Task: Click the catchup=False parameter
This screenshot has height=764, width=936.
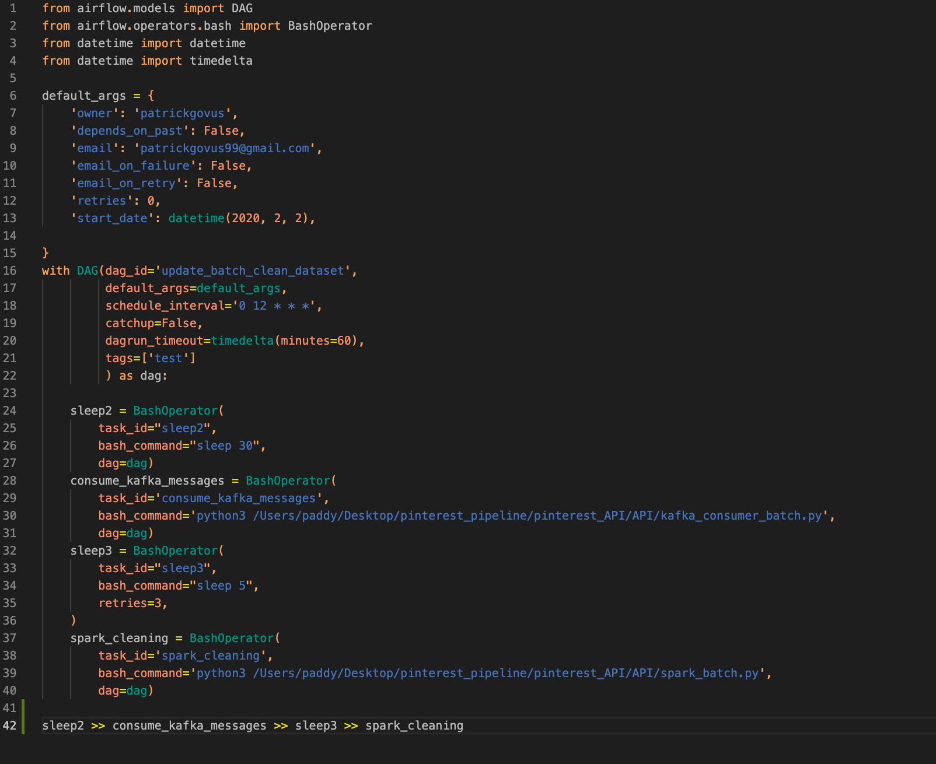Action: [153, 323]
